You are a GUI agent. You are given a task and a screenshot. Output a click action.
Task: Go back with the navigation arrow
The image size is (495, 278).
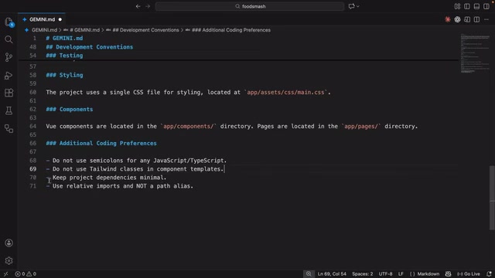(x=138, y=6)
